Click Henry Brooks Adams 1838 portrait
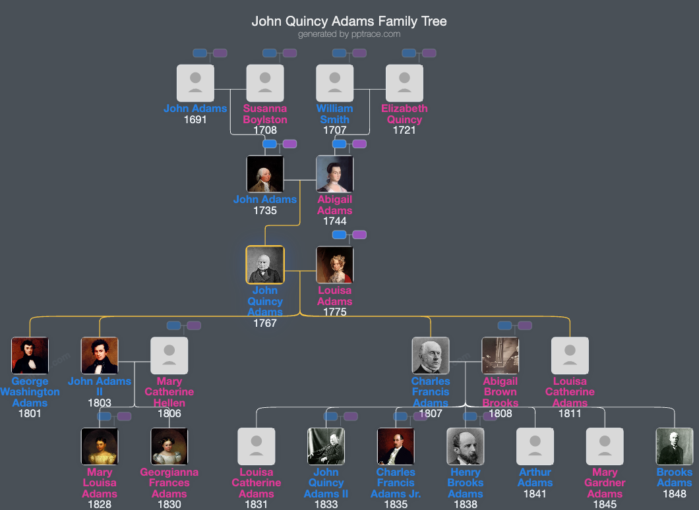Viewport: 699px width, 510px height. point(465,446)
